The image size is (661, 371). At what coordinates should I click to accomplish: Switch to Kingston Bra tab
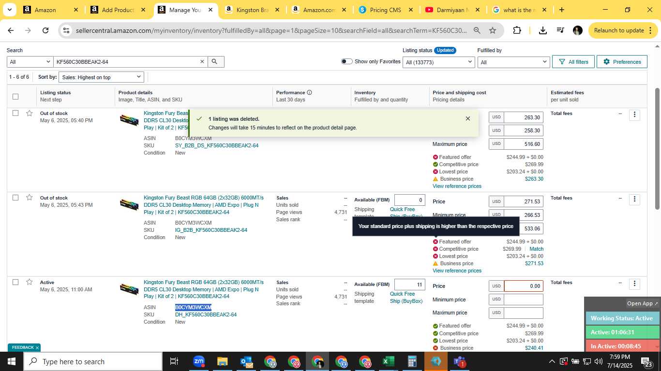[253, 10]
